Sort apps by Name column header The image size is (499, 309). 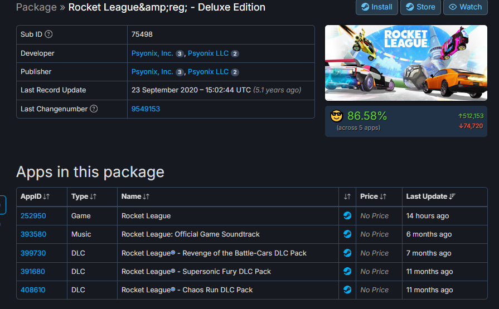pos(135,197)
